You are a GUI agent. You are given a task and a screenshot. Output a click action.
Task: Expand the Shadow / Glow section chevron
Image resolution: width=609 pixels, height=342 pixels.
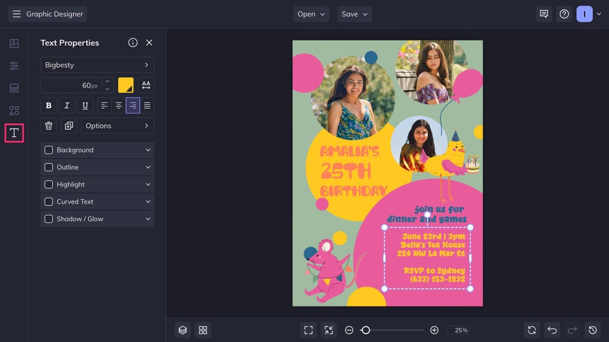click(x=148, y=219)
